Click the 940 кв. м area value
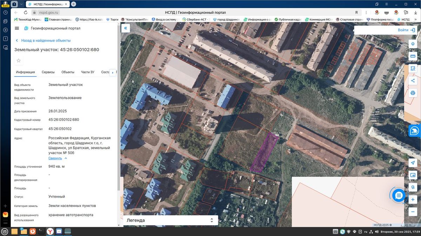 pyautogui.click(x=56, y=166)
